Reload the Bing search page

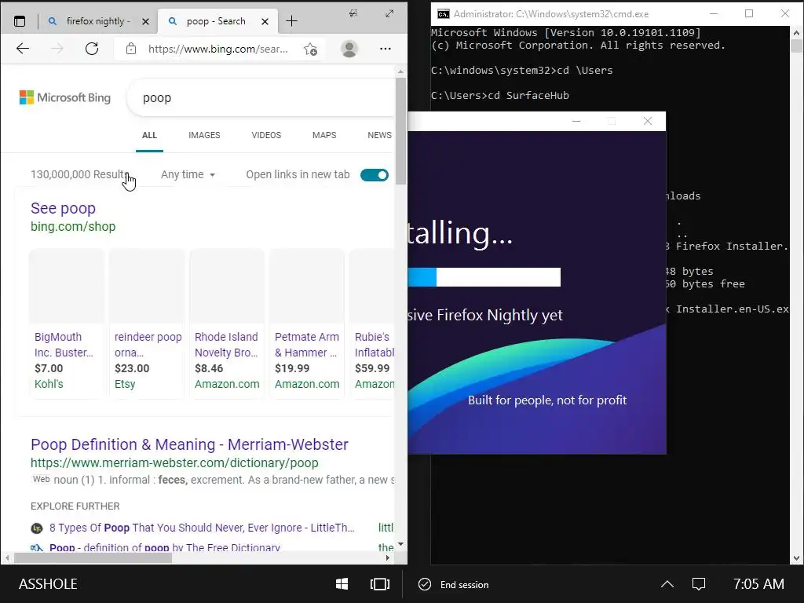[x=92, y=49]
